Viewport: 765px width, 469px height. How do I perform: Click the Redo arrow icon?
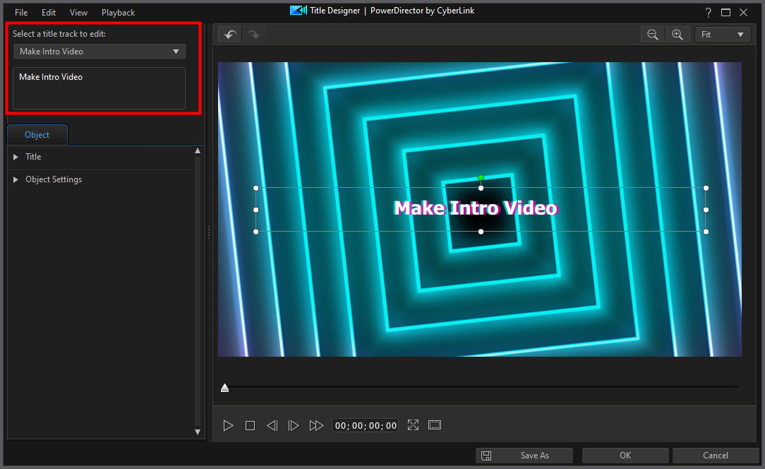click(253, 34)
